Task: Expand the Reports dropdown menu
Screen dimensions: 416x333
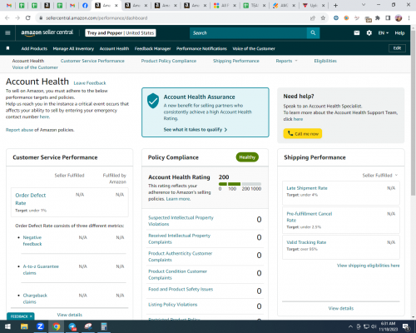Action: click(x=286, y=61)
